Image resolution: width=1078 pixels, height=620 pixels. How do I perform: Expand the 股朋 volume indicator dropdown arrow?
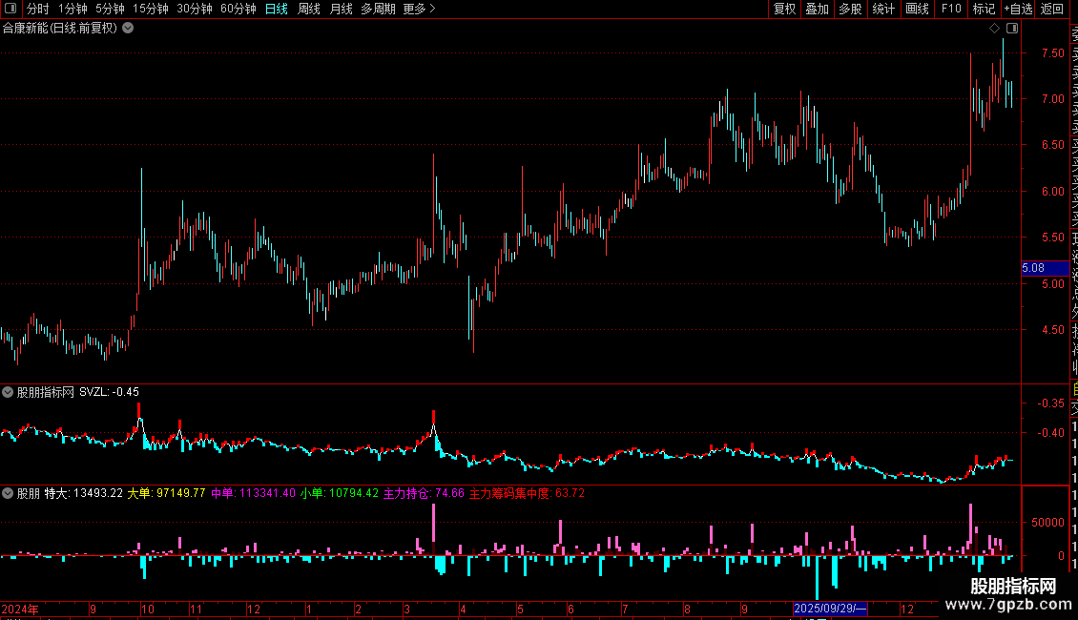(8, 493)
